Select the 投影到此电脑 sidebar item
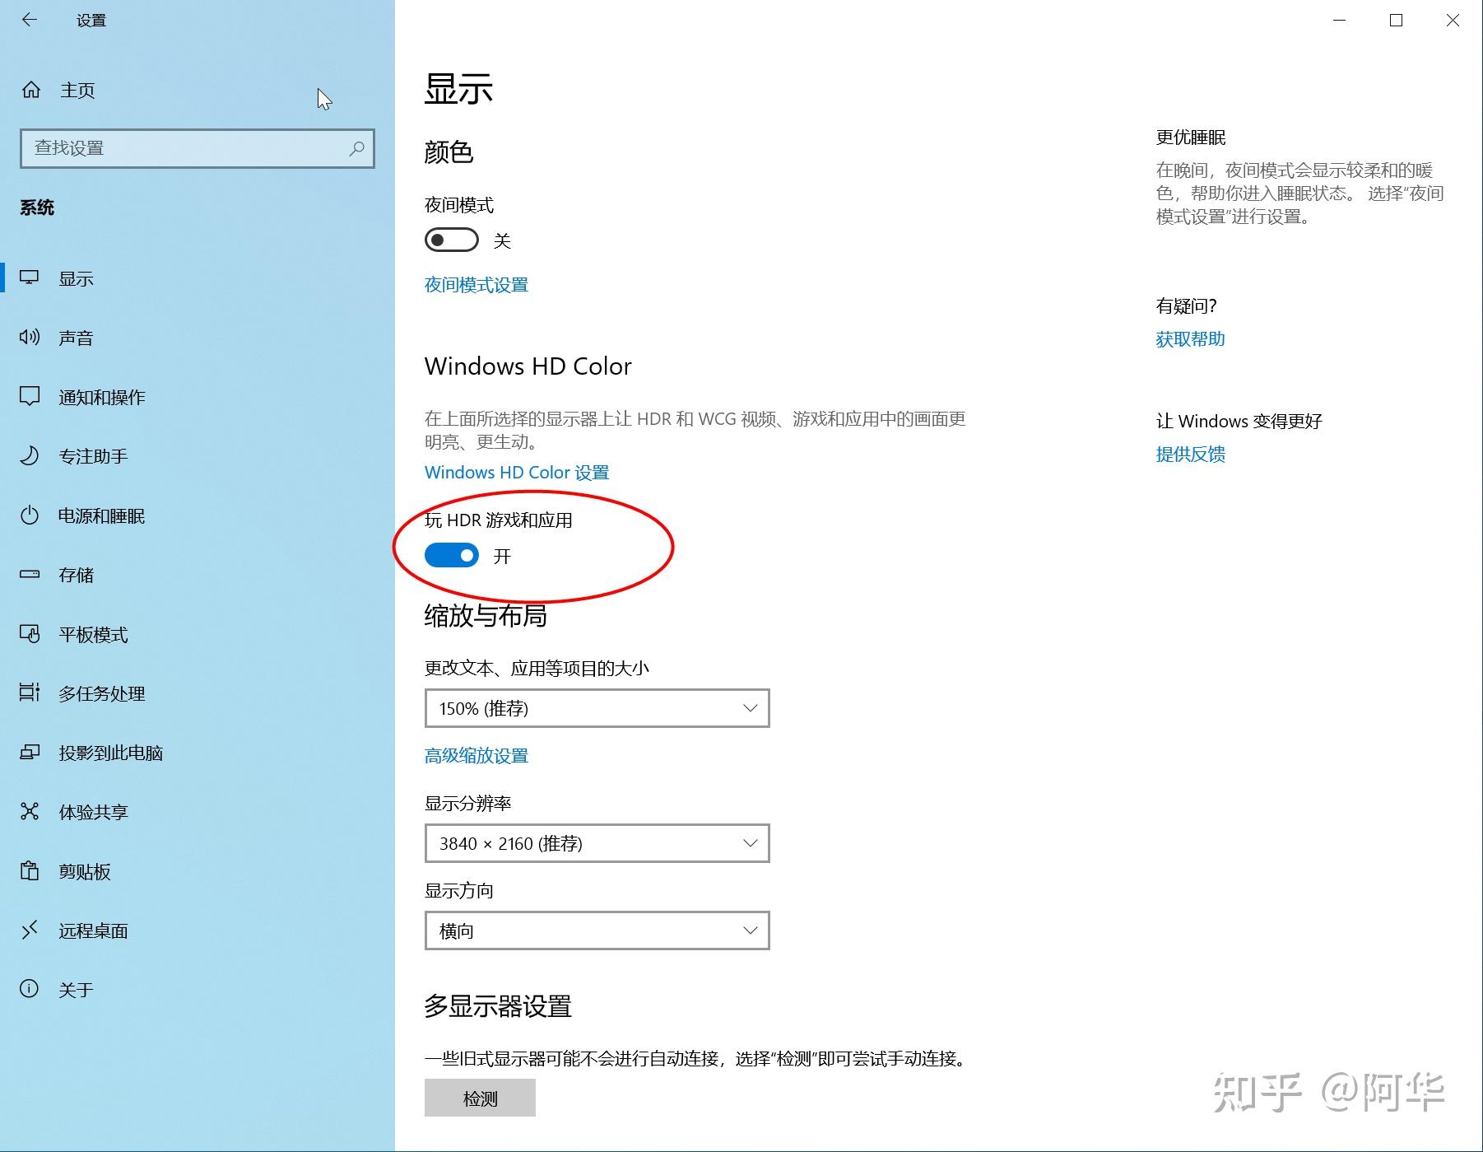1483x1152 pixels. [x=198, y=753]
